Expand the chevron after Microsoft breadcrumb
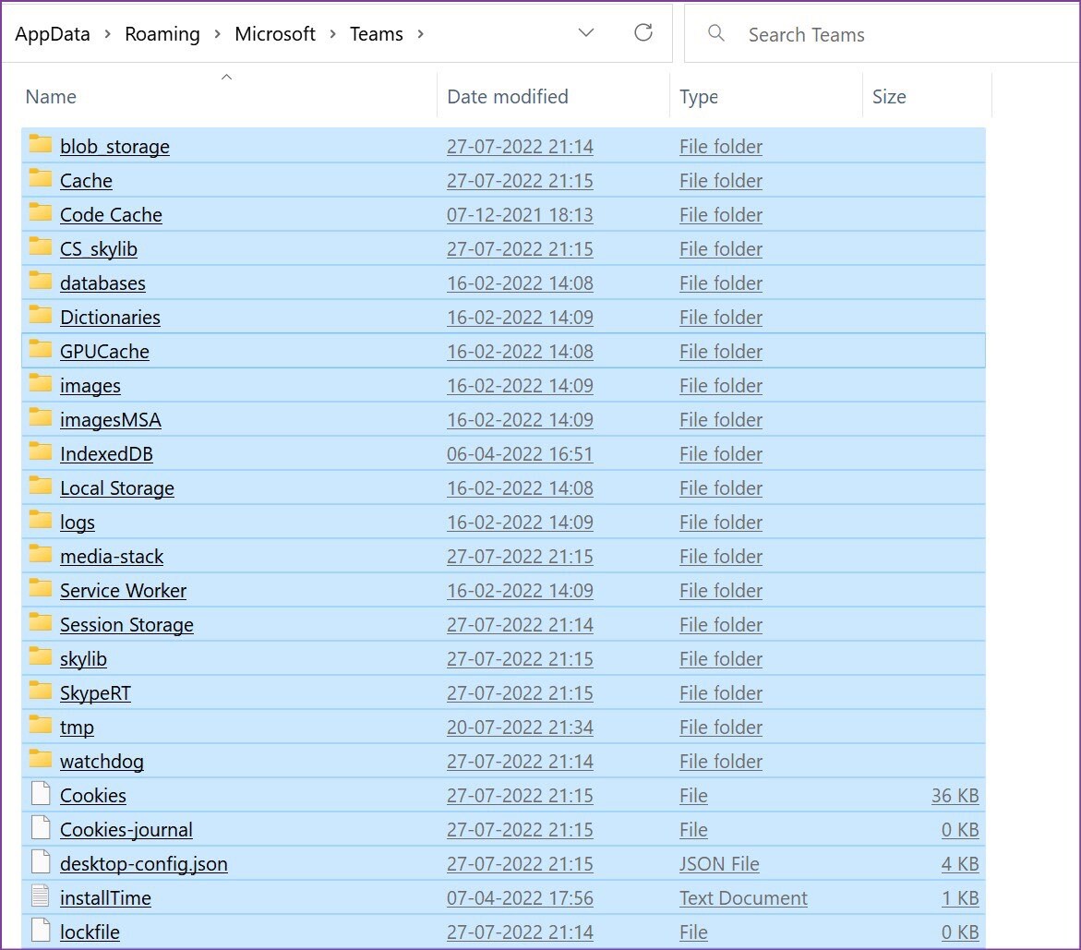Viewport: 1081px width, 950px height. coord(332,34)
